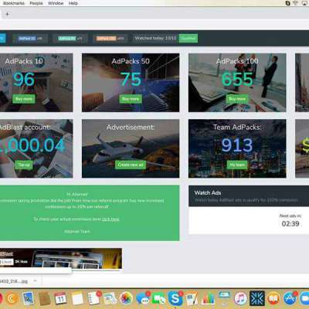Expand the downloaded file chevron menu

[36, 281]
